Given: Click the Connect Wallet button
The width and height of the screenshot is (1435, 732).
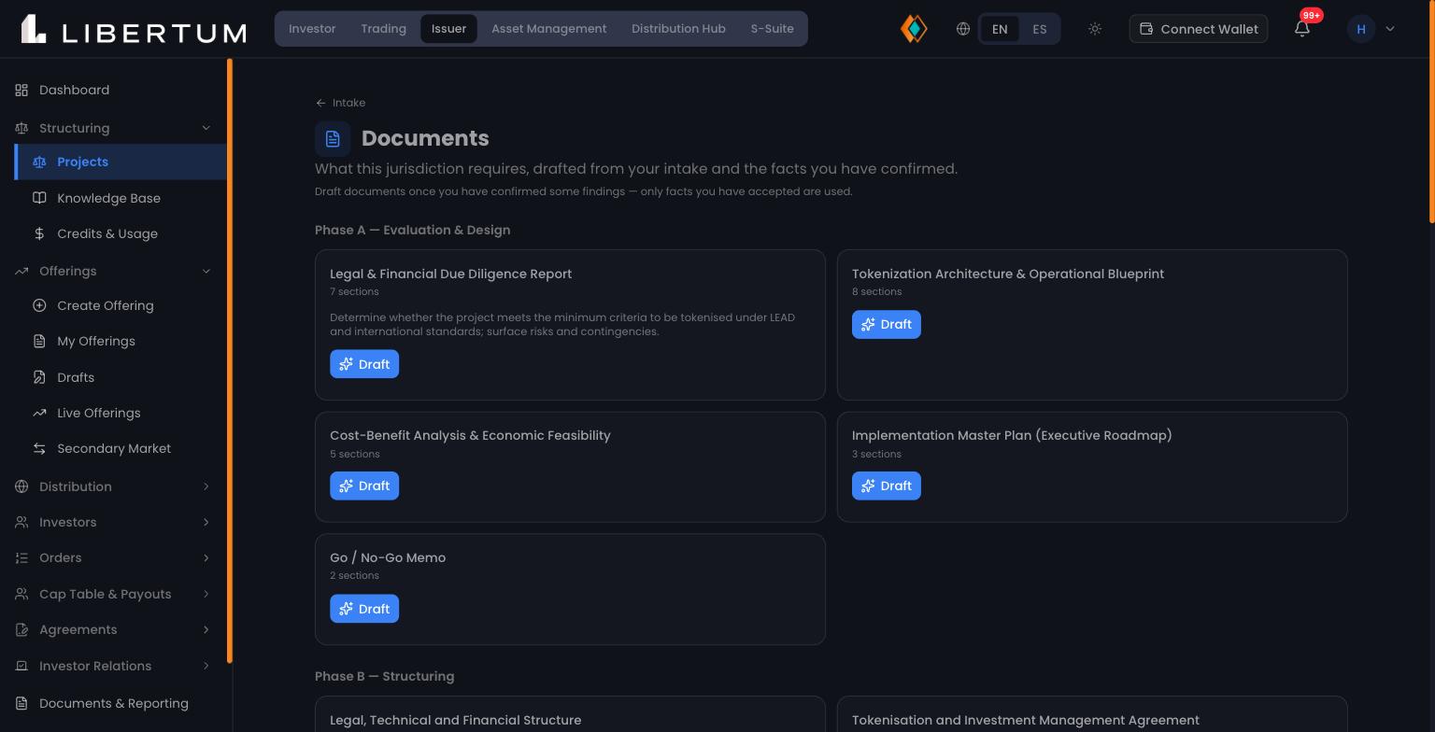Looking at the screenshot, I should click(1199, 29).
